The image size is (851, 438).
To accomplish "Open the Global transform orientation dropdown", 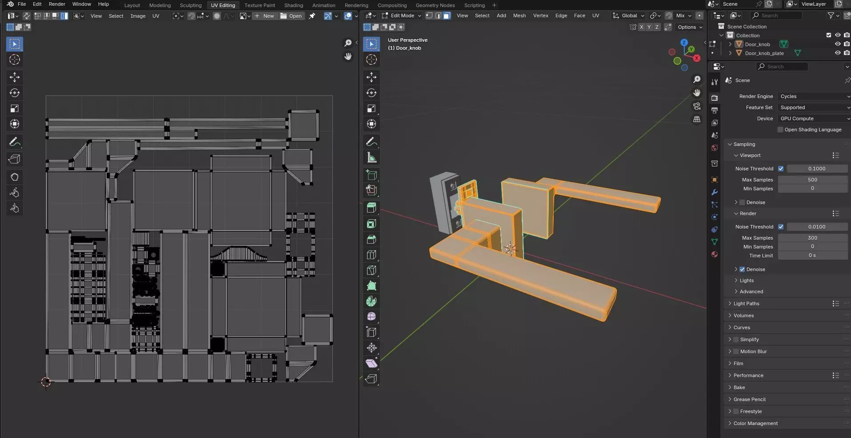I will pyautogui.click(x=629, y=16).
